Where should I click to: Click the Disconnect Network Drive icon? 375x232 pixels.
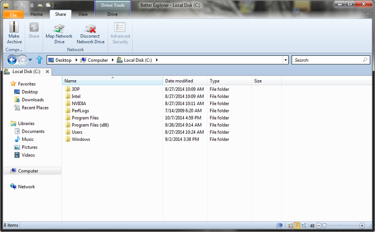[90, 28]
